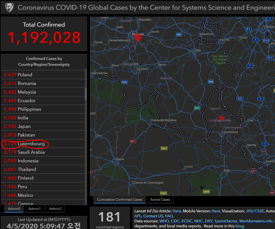Click the E25 road marker on map
The image size is (275, 229).
[197, 108]
